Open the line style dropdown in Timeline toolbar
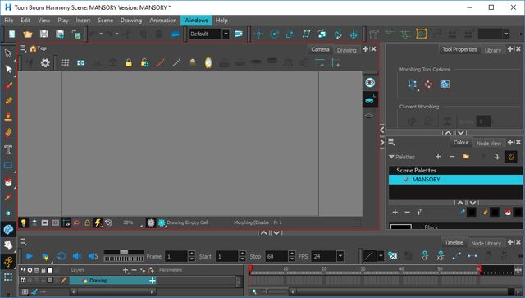This screenshot has width=525, height=298. coord(381,256)
